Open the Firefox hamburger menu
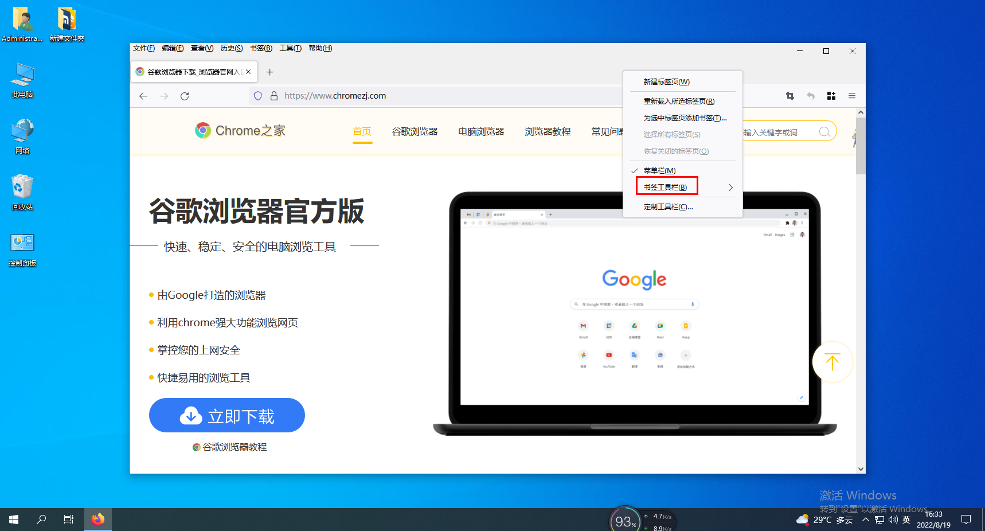The image size is (985, 531). (x=852, y=96)
